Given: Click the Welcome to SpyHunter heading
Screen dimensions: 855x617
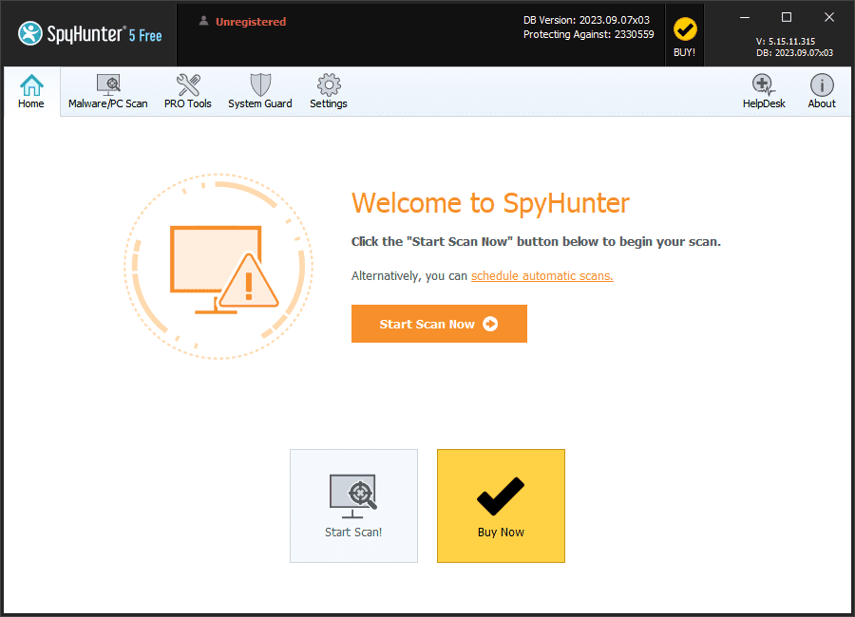Looking at the screenshot, I should click(490, 203).
